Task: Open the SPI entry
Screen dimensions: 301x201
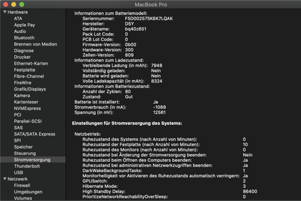Action: [17, 140]
